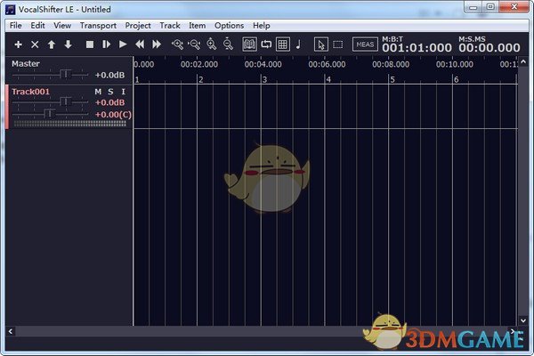Open the File menu
The image size is (534, 356).
tap(16, 26)
